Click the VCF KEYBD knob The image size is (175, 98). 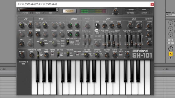pyautogui.click(x=119, y=25)
